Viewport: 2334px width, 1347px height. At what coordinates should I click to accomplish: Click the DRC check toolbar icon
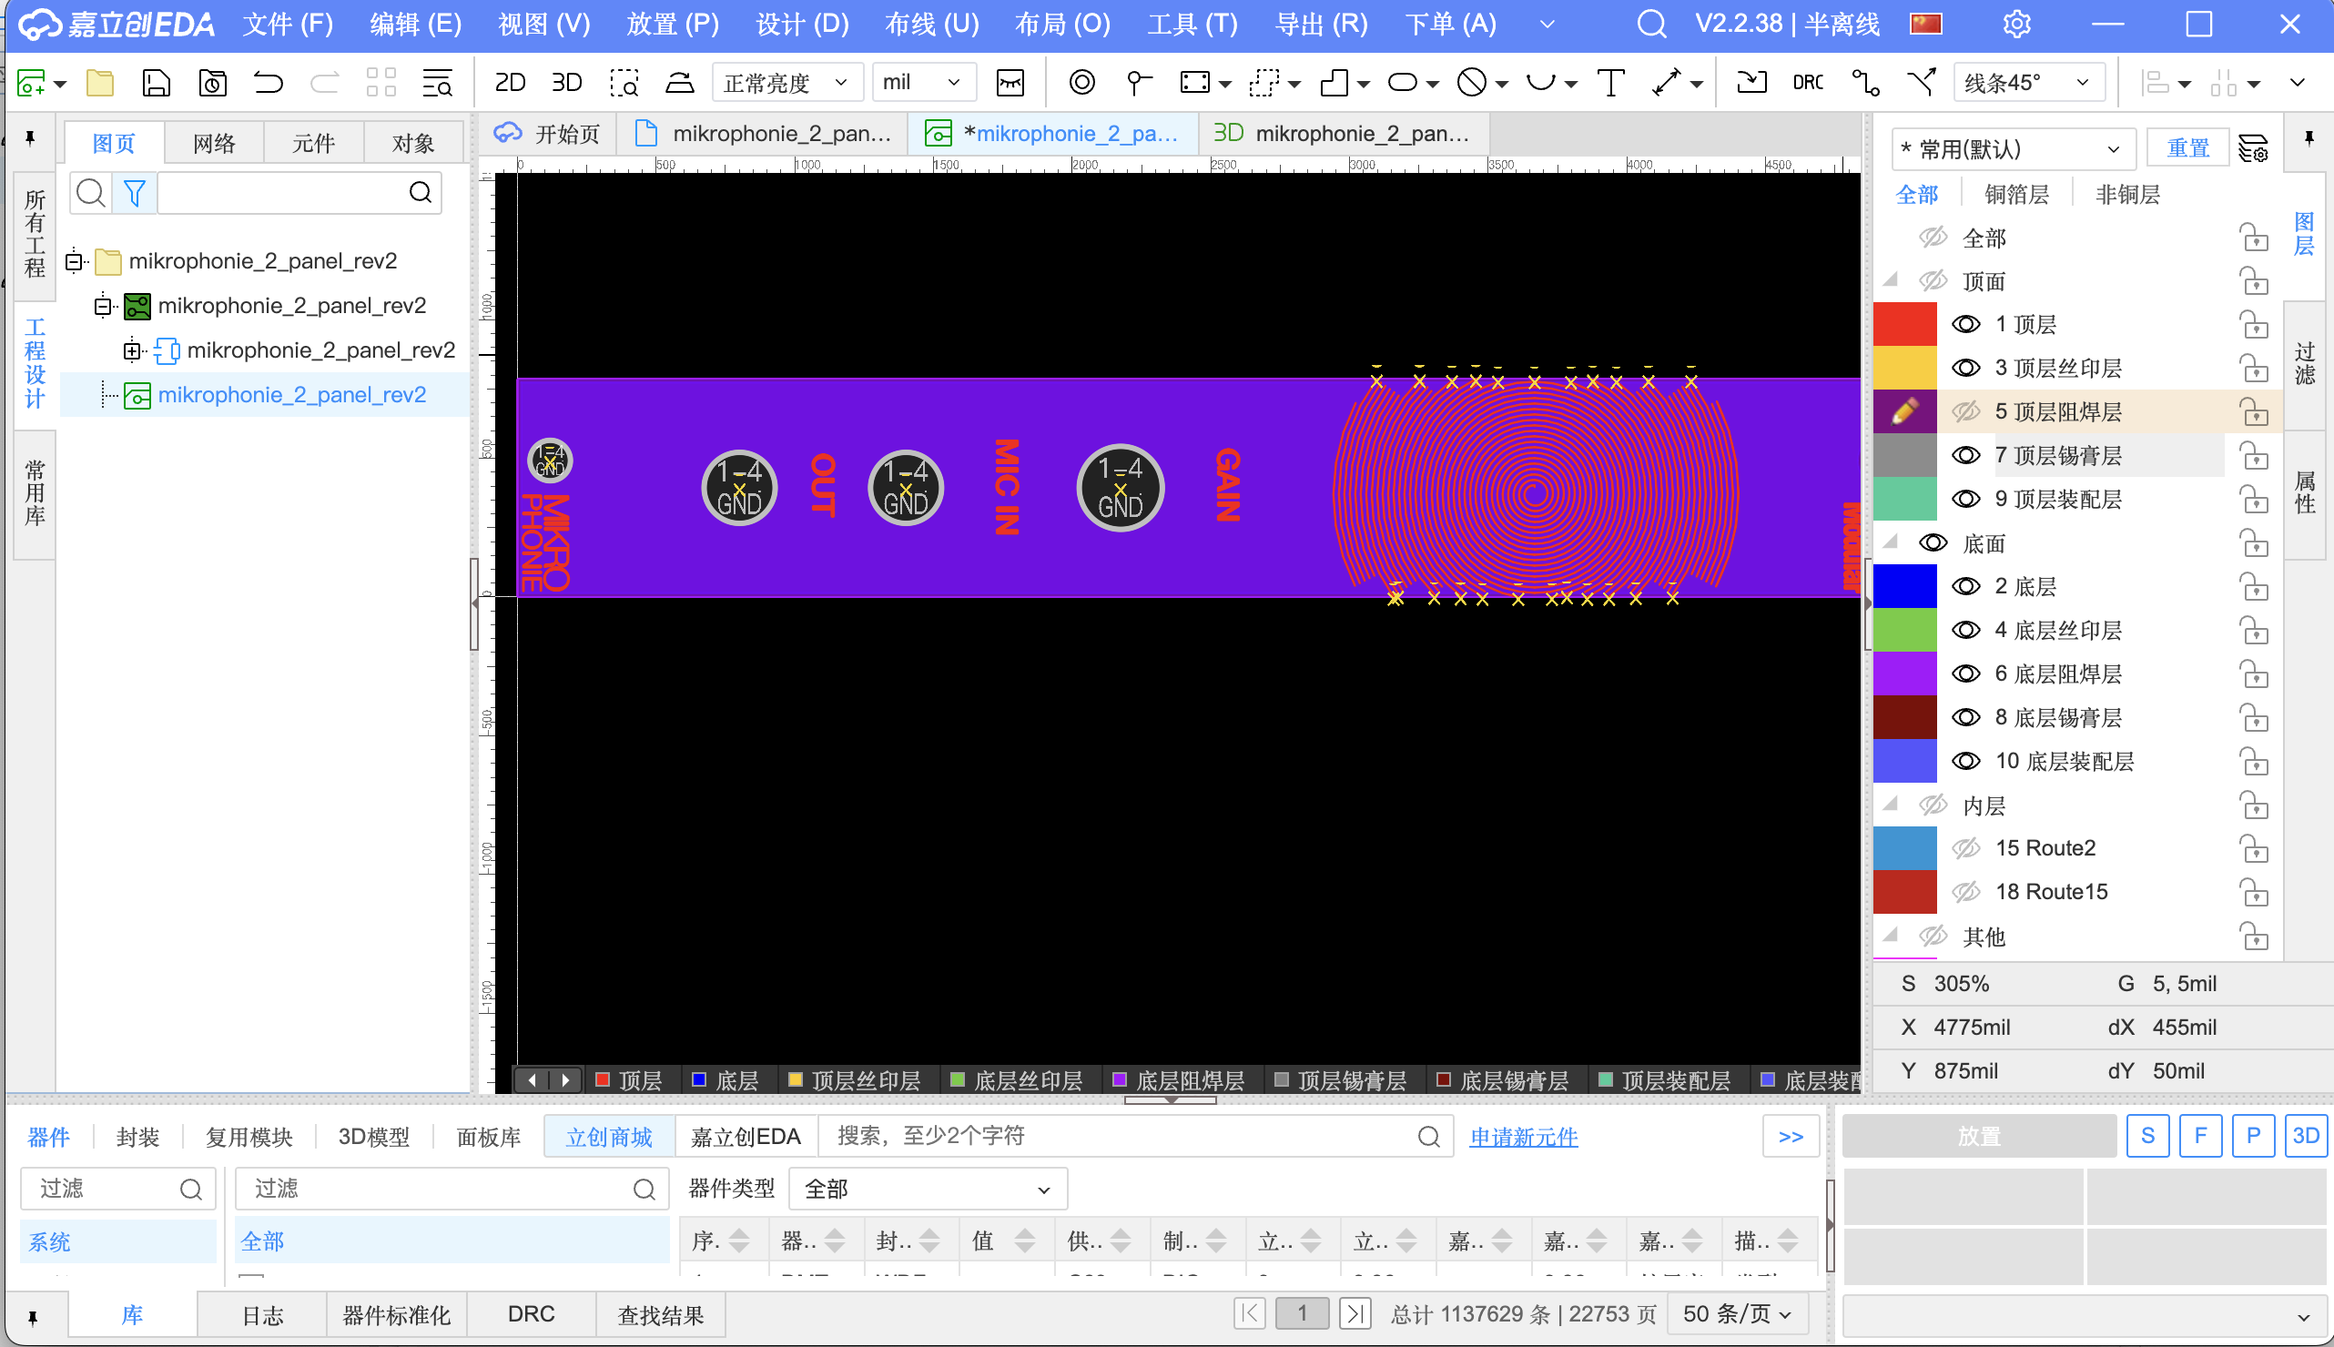point(1807,83)
